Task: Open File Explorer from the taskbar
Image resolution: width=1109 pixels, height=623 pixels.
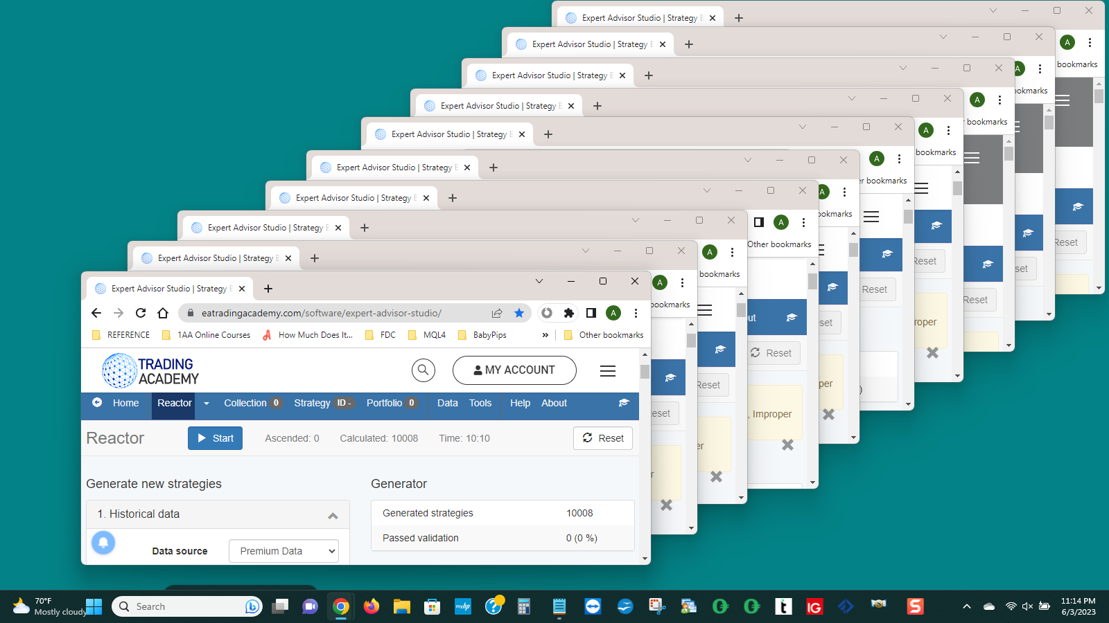Action: pyautogui.click(x=402, y=606)
